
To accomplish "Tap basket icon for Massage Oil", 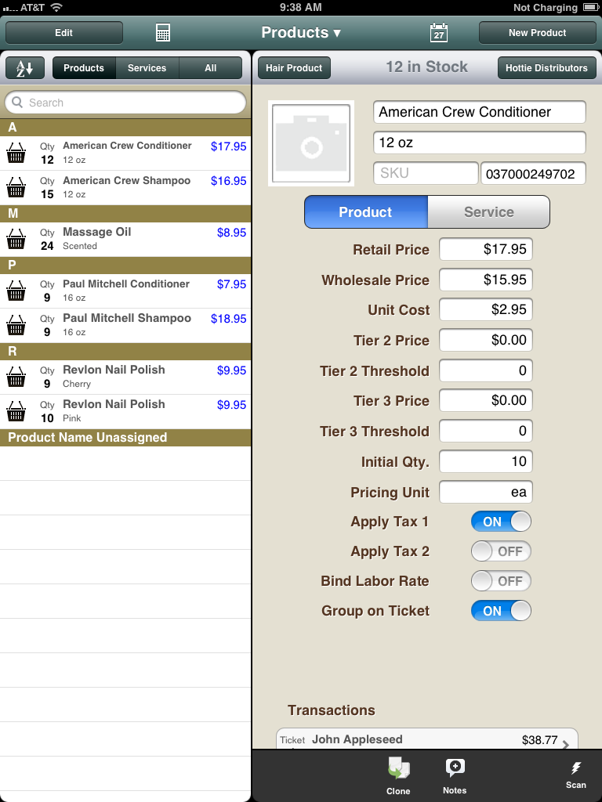I will coord(16,239).
